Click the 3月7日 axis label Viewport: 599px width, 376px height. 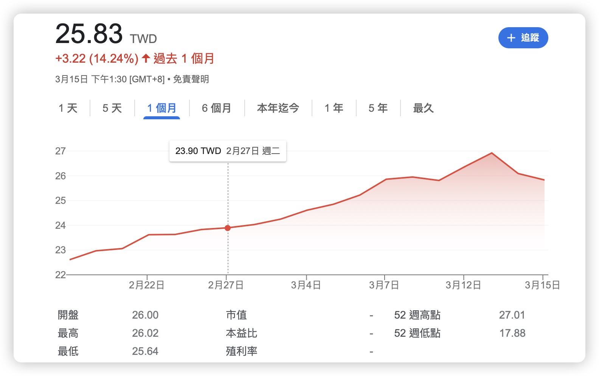(x=384, y=285)
